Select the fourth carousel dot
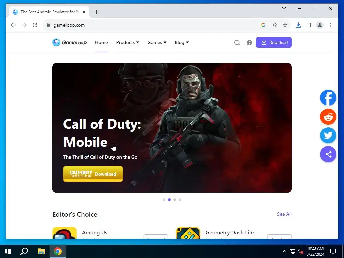This screenshot has width=344, height=258. [180, 200]
